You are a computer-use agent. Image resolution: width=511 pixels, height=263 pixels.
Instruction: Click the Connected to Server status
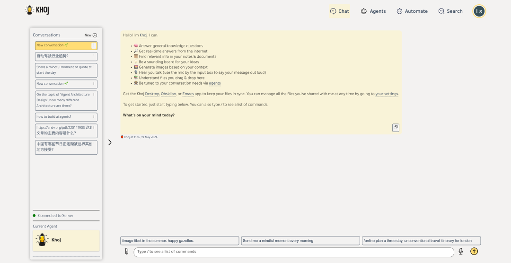pos(55,216)
